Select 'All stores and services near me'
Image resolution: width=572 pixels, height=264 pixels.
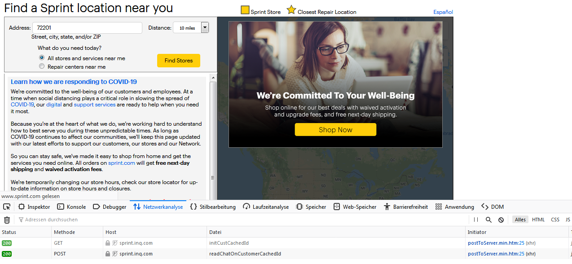tap(42, 58)
